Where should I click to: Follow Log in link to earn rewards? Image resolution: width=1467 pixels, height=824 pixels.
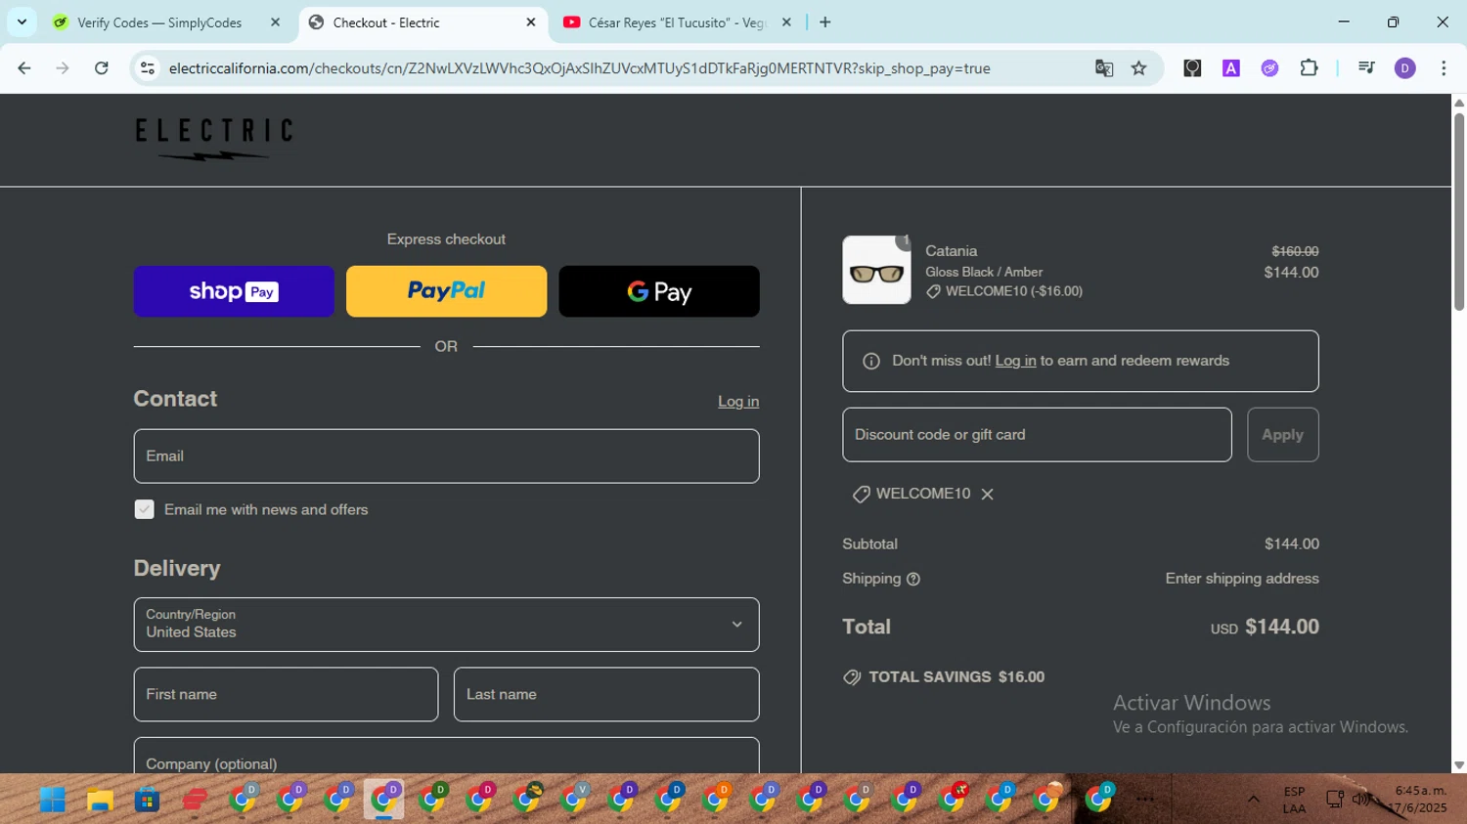pyautogui.click(x=1015, y=361)
